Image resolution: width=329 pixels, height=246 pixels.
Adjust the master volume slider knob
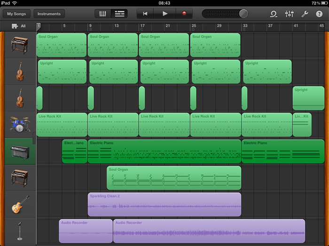click(243, 14)
